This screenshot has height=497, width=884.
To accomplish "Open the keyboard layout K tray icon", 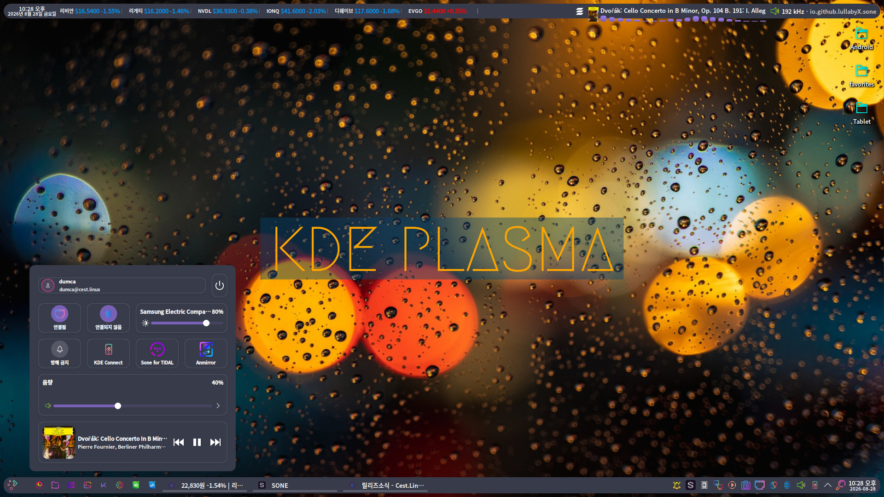I will pos(704,485).
